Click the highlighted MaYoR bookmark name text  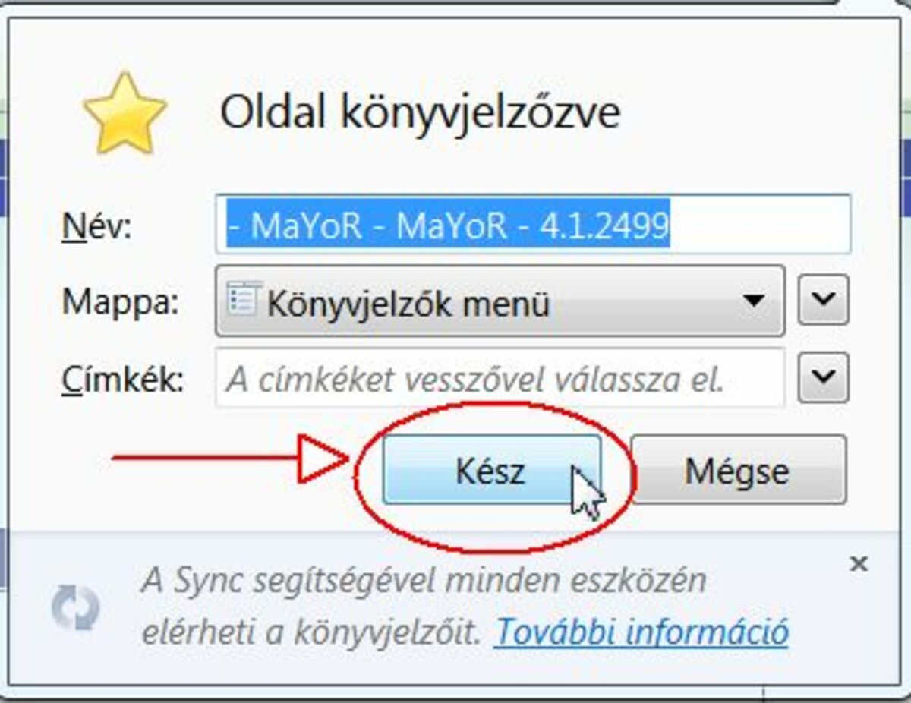click(448, 225)
